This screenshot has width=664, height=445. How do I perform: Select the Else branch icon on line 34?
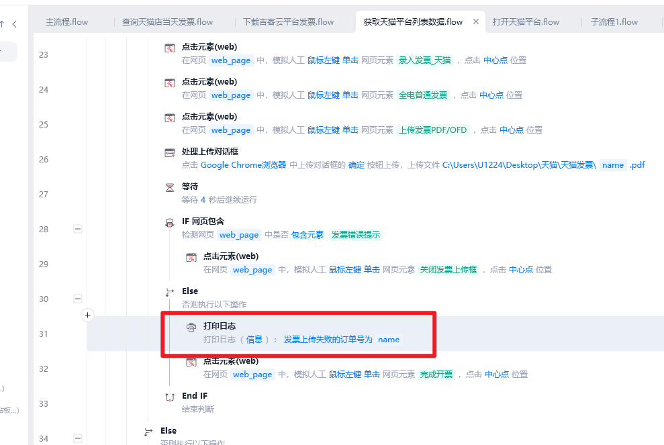tap(148, 432)
